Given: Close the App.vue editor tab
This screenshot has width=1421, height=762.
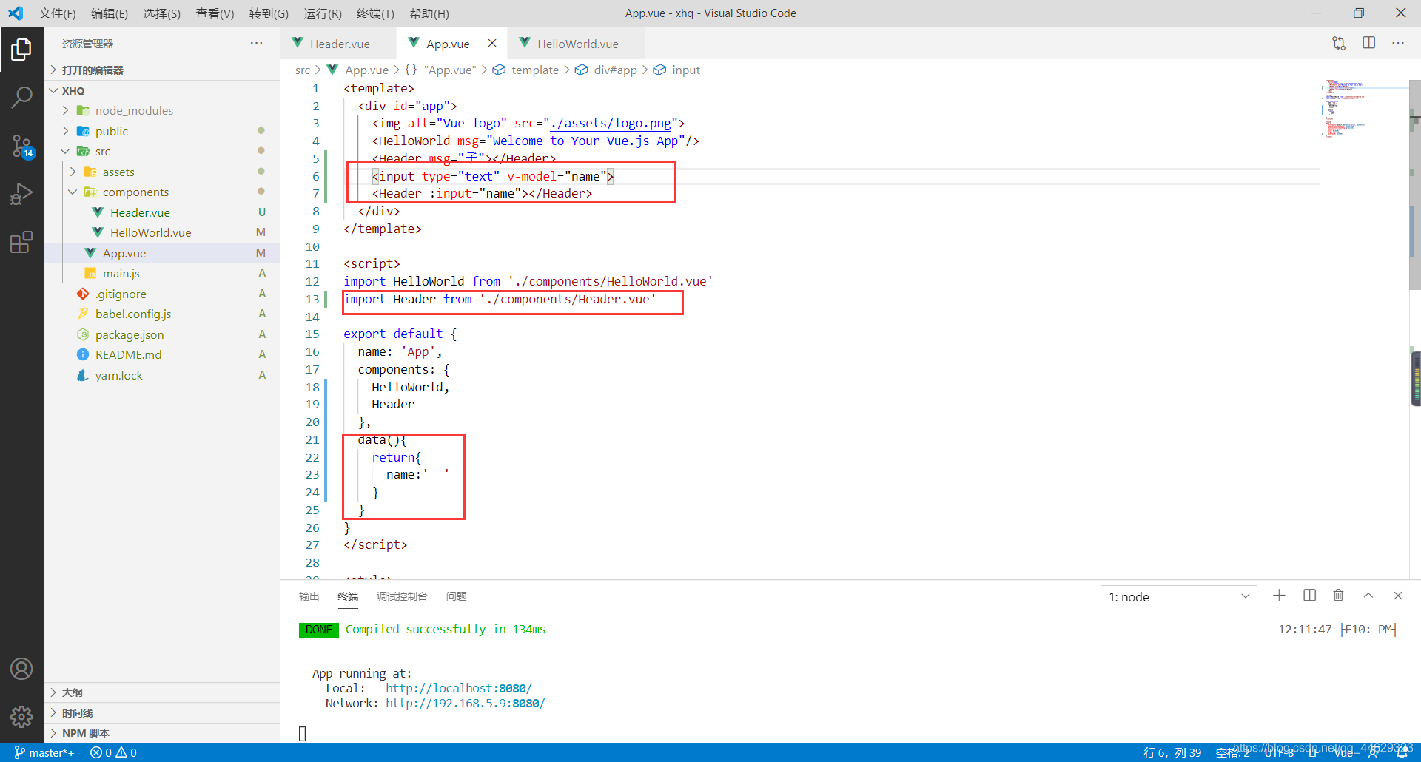Looking at the screenshot, I should (492, 44).
